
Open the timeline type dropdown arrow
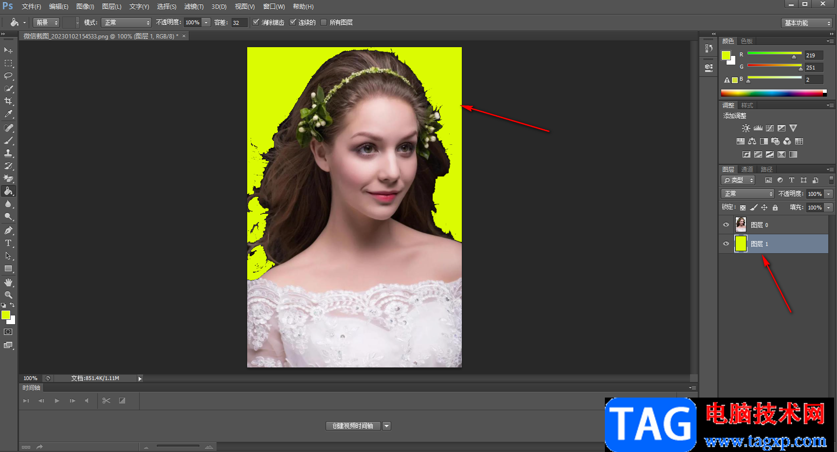pyautogui.click(x=387, y=426)
